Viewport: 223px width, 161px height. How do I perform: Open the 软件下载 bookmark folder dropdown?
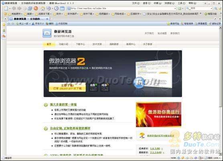point(87,14)
